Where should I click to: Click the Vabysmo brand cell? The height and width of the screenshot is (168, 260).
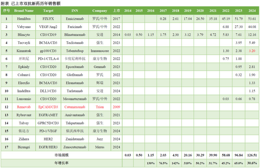pyautogui.click(x=24, y=27)
